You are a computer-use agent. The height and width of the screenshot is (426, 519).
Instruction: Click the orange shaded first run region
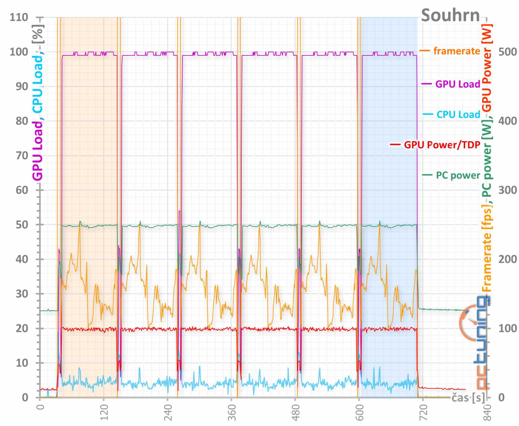(x=89, y=208)
